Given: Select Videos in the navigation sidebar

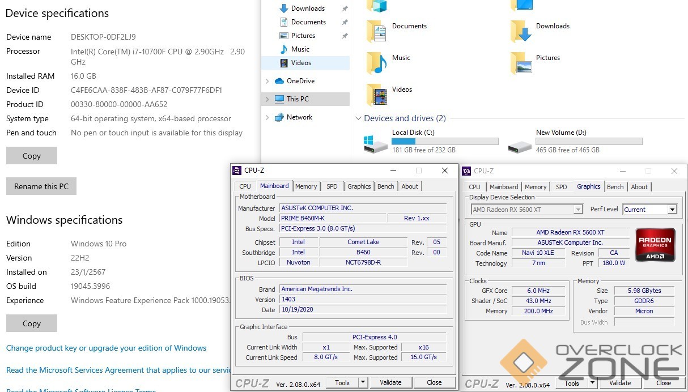Looking at the screenshot, I should coord(300,63).
